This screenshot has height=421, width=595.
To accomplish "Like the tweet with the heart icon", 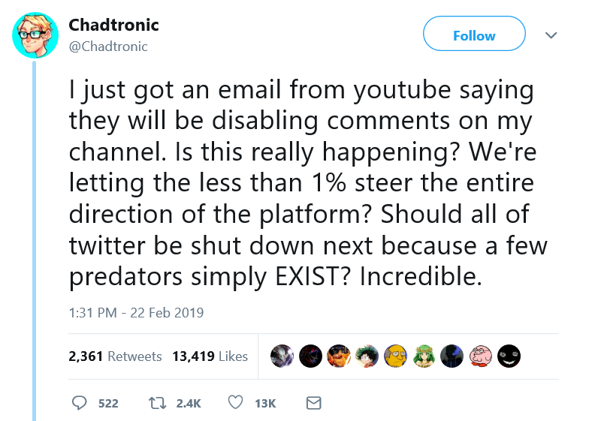I will (x=235, y=403).
